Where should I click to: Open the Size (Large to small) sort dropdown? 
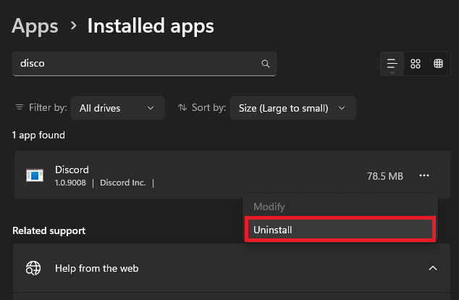[x=292, y=108]
